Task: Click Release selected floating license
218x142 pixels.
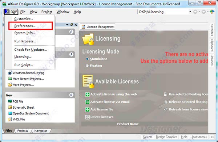Action: tap(186, 102)
